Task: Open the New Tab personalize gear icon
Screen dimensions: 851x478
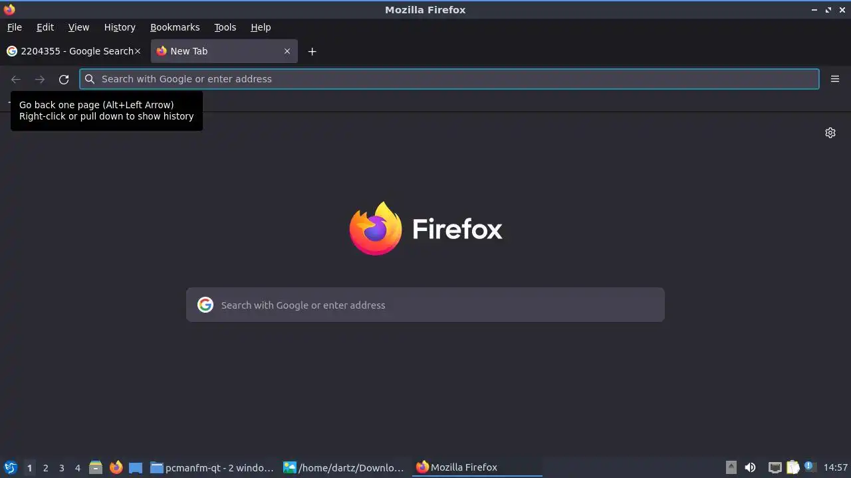Action: click(x=830, y=133)
